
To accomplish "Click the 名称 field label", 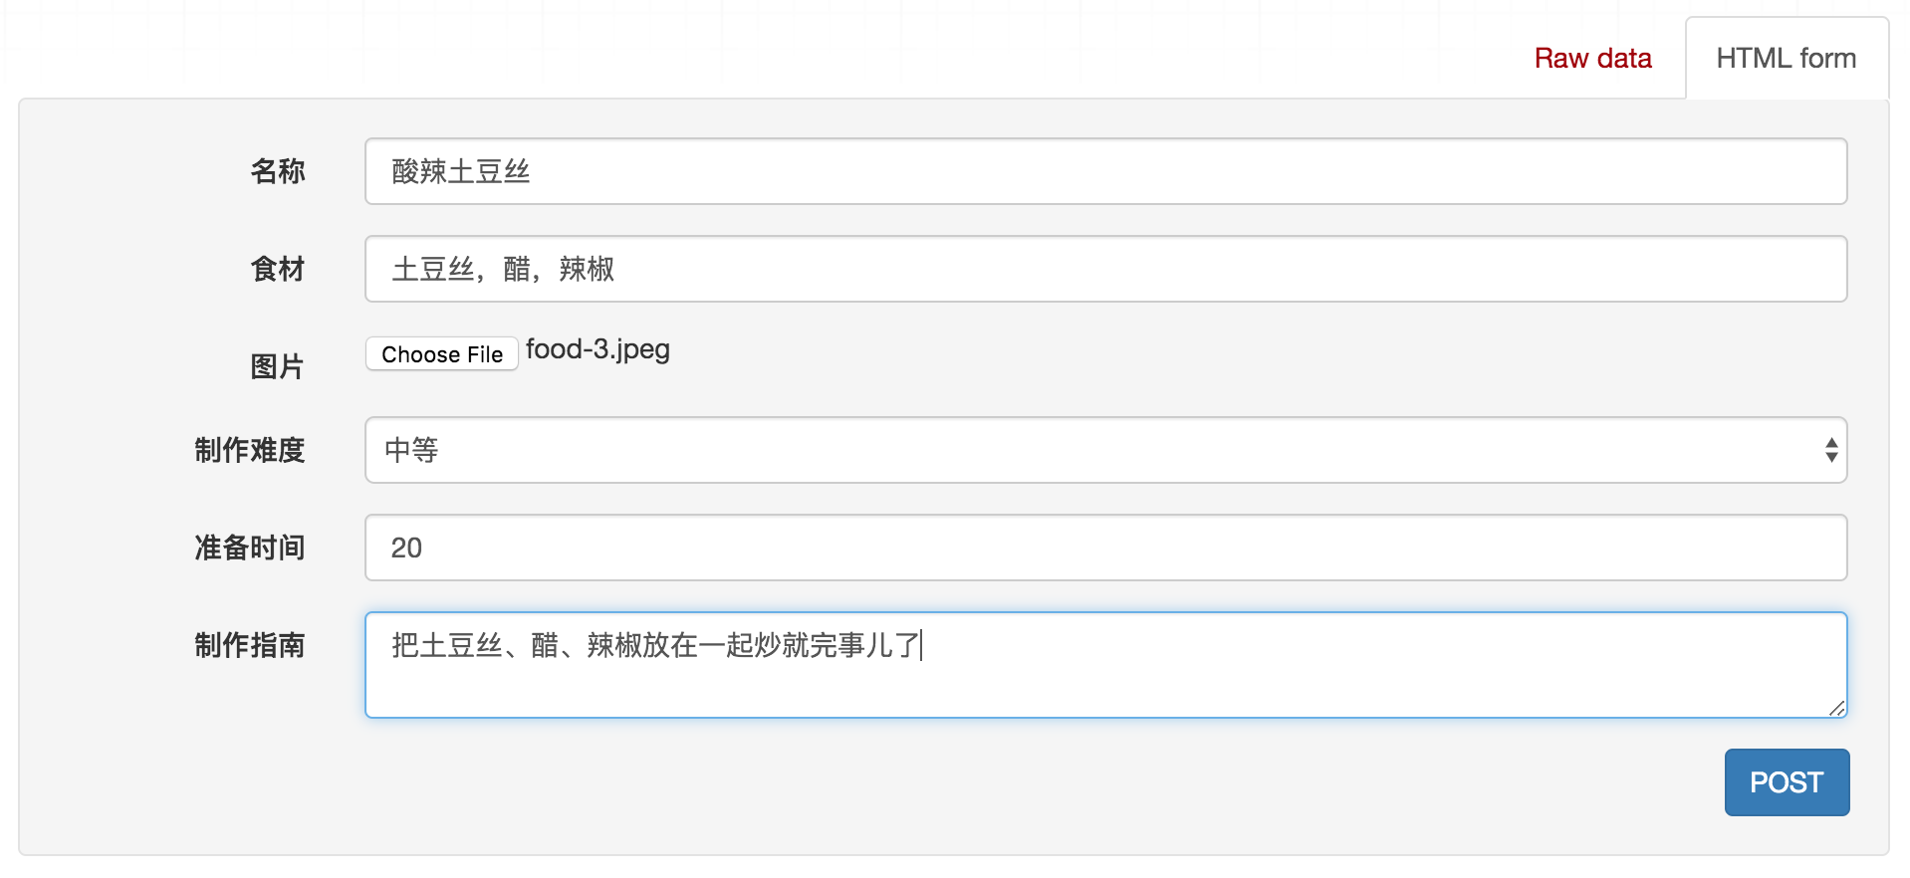I will click(278, 171).
